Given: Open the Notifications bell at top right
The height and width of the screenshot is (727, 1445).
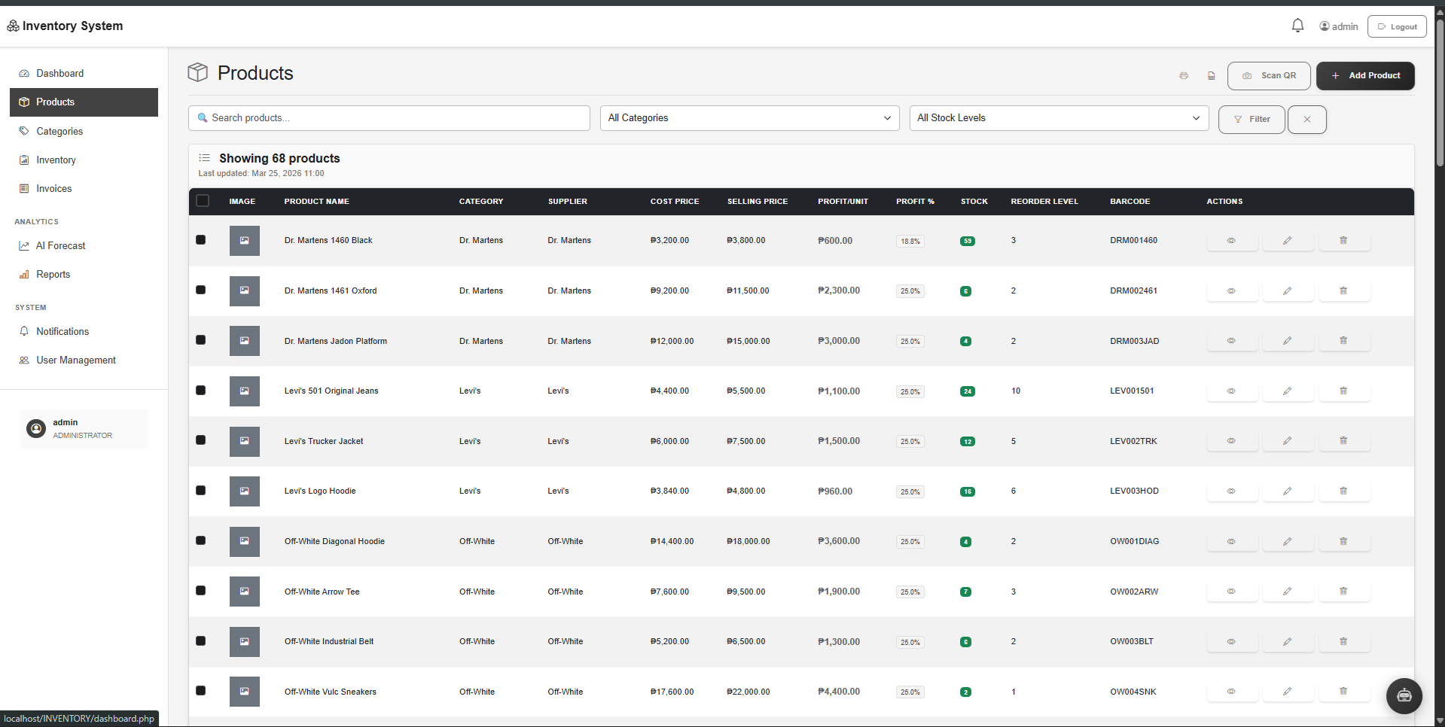Looking at the screenshot, I should (x=1297, y=25).
